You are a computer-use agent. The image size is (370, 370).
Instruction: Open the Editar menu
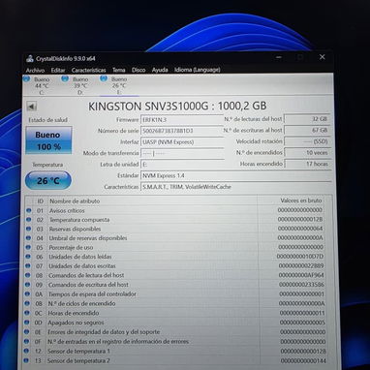coord(58,70)
